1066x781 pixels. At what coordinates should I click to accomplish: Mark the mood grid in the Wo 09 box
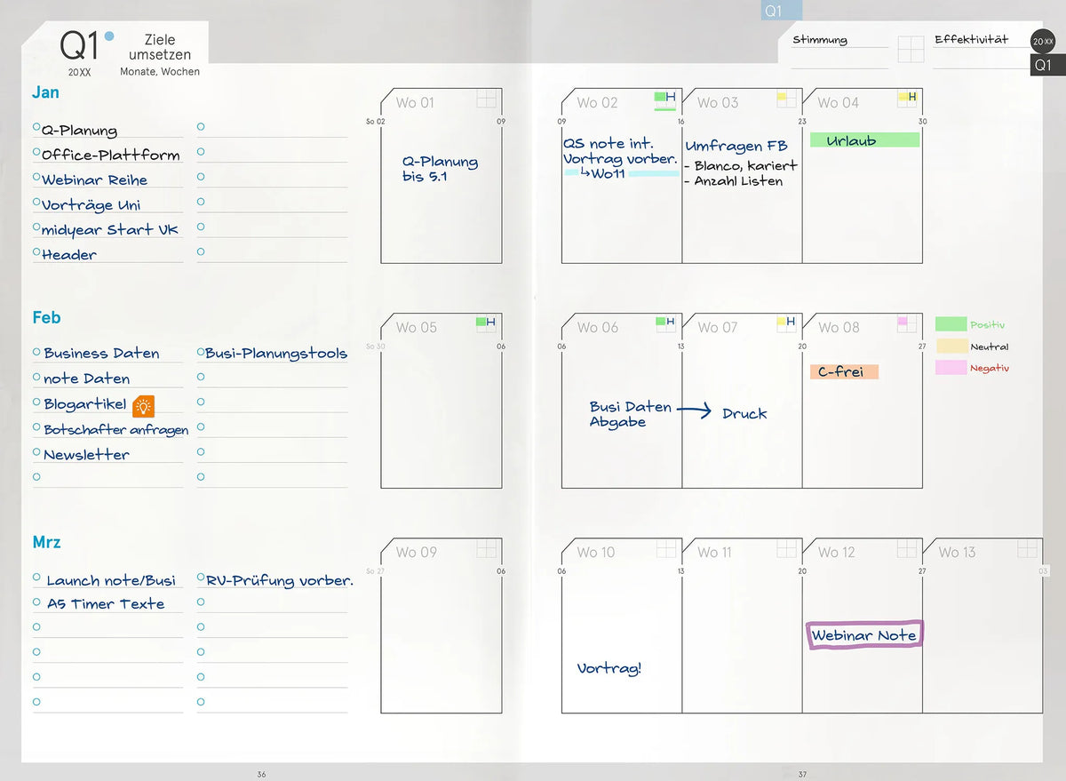pyautogui.click(x=486, y=548)
